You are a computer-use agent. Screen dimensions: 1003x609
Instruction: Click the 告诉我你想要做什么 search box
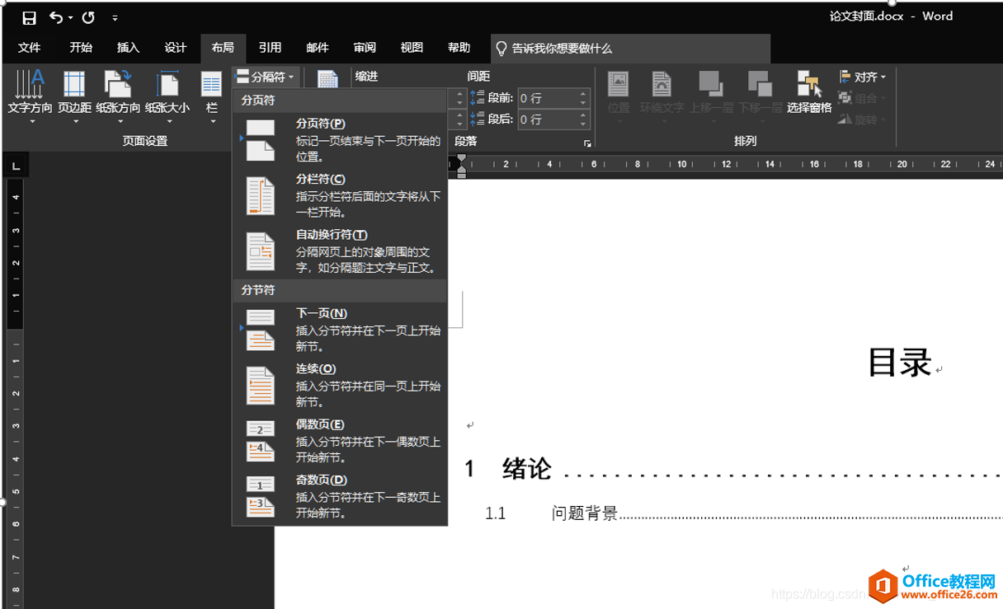point(630,49)
